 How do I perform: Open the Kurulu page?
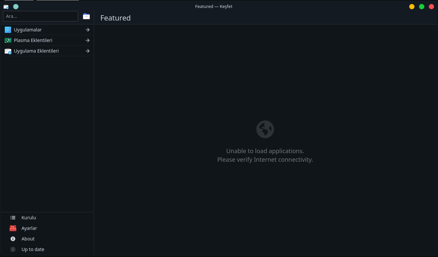tap(29, 218)
